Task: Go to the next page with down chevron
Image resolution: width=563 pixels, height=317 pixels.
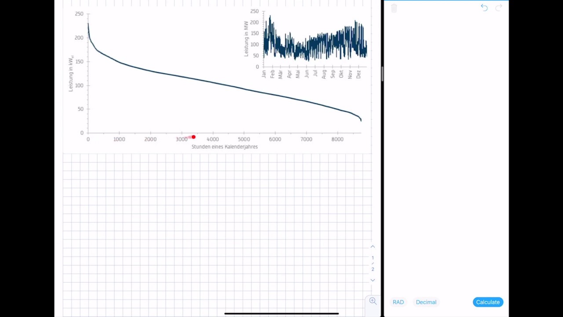Action: coord(373,280)
